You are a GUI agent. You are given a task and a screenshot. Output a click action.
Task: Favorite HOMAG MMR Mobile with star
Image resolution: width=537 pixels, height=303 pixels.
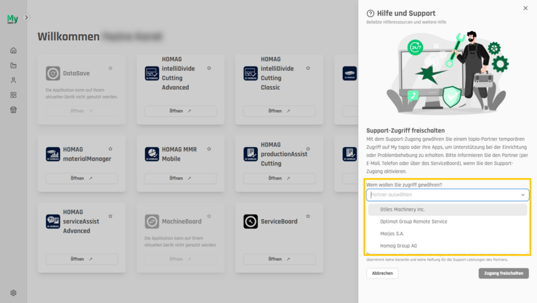pos(209,149)
